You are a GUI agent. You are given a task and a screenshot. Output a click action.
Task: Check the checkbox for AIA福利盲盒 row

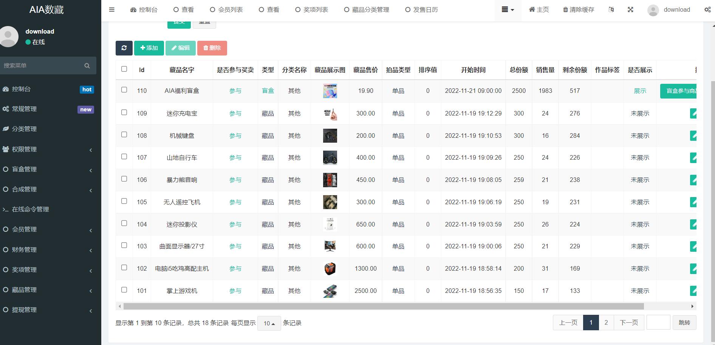[x=124, y=89]
